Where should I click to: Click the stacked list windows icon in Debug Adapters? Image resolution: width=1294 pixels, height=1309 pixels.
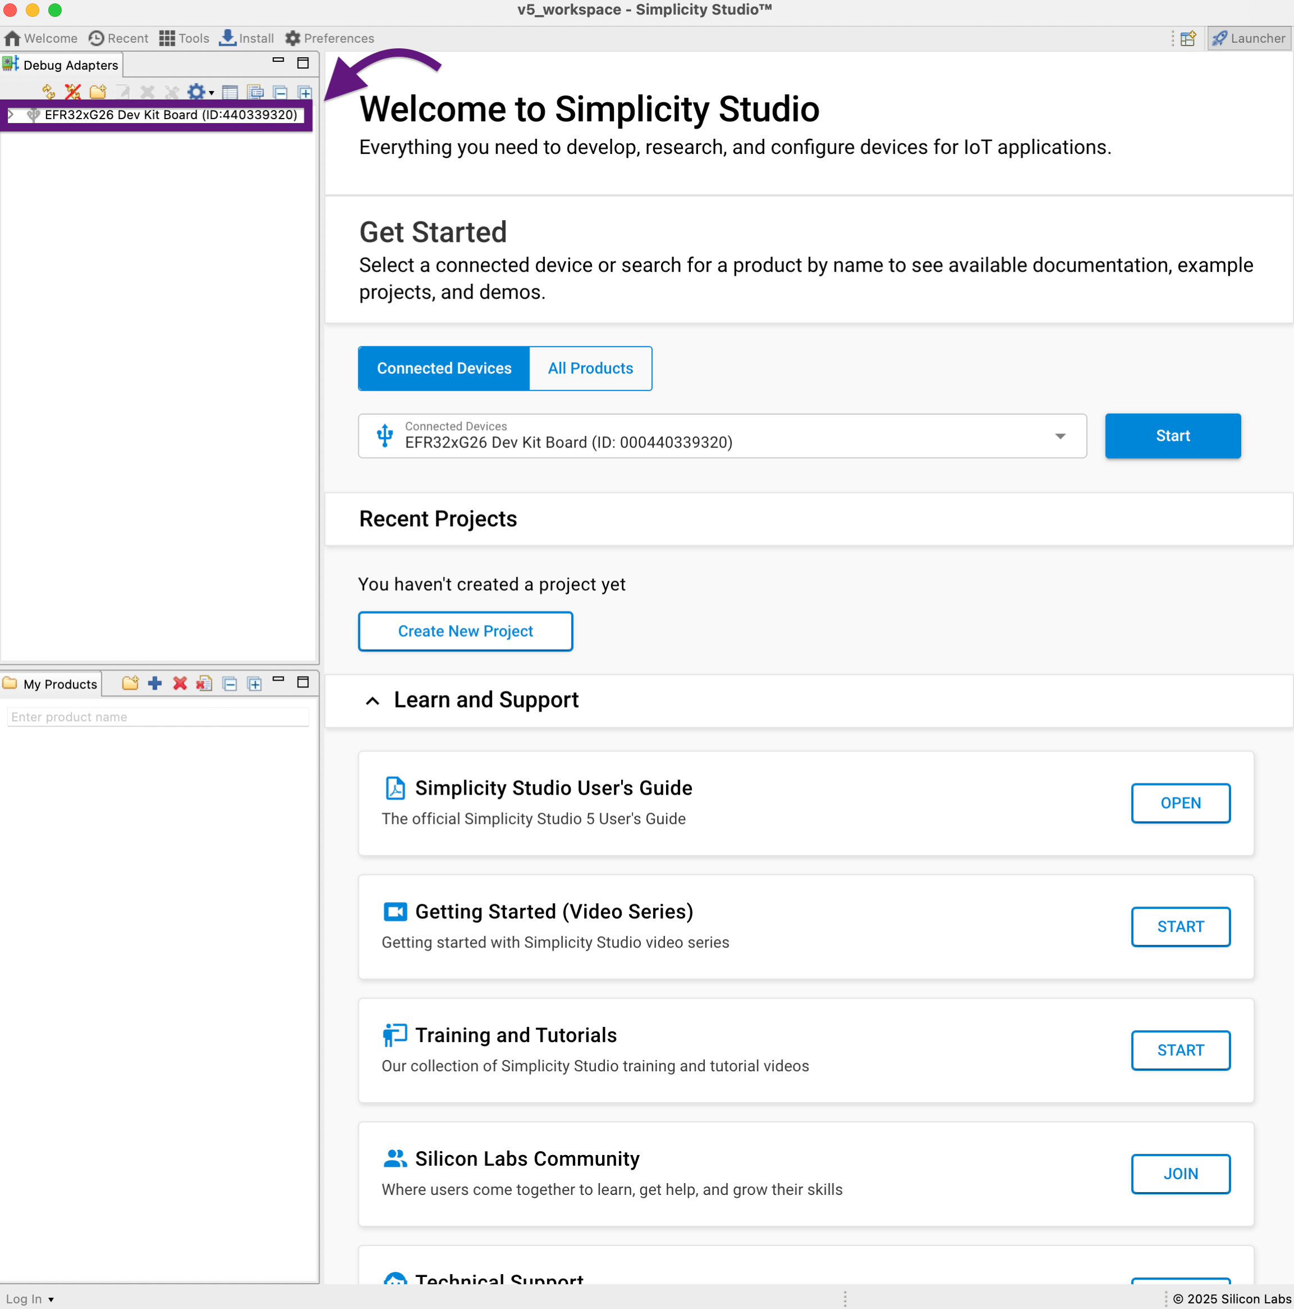point(256,92)
